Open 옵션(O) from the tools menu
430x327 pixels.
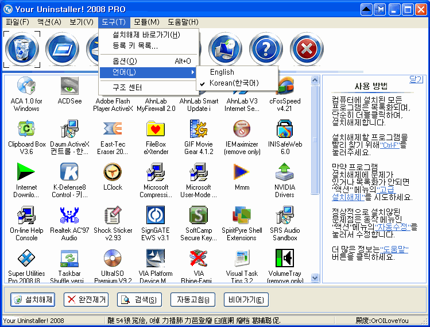(x=148, y=61)
